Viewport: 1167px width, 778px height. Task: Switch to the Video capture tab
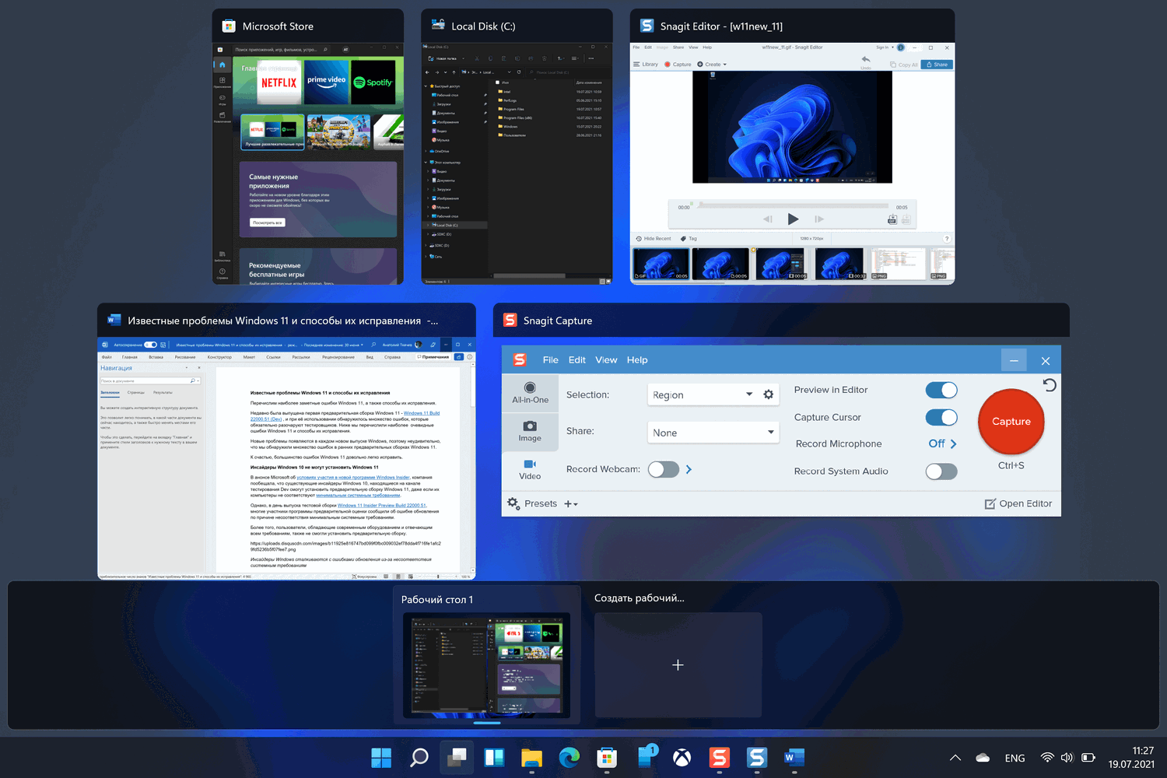(530, 469)
